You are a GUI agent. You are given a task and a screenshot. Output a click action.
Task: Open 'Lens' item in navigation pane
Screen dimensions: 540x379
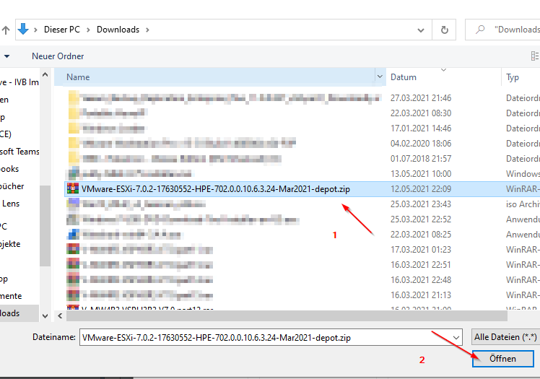pyautogui.click(x=11, y=204)
